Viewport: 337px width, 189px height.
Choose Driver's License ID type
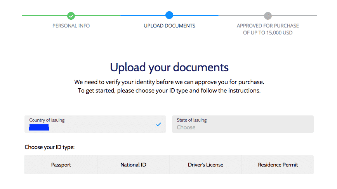pyautogui.click(x=205, y=165)
